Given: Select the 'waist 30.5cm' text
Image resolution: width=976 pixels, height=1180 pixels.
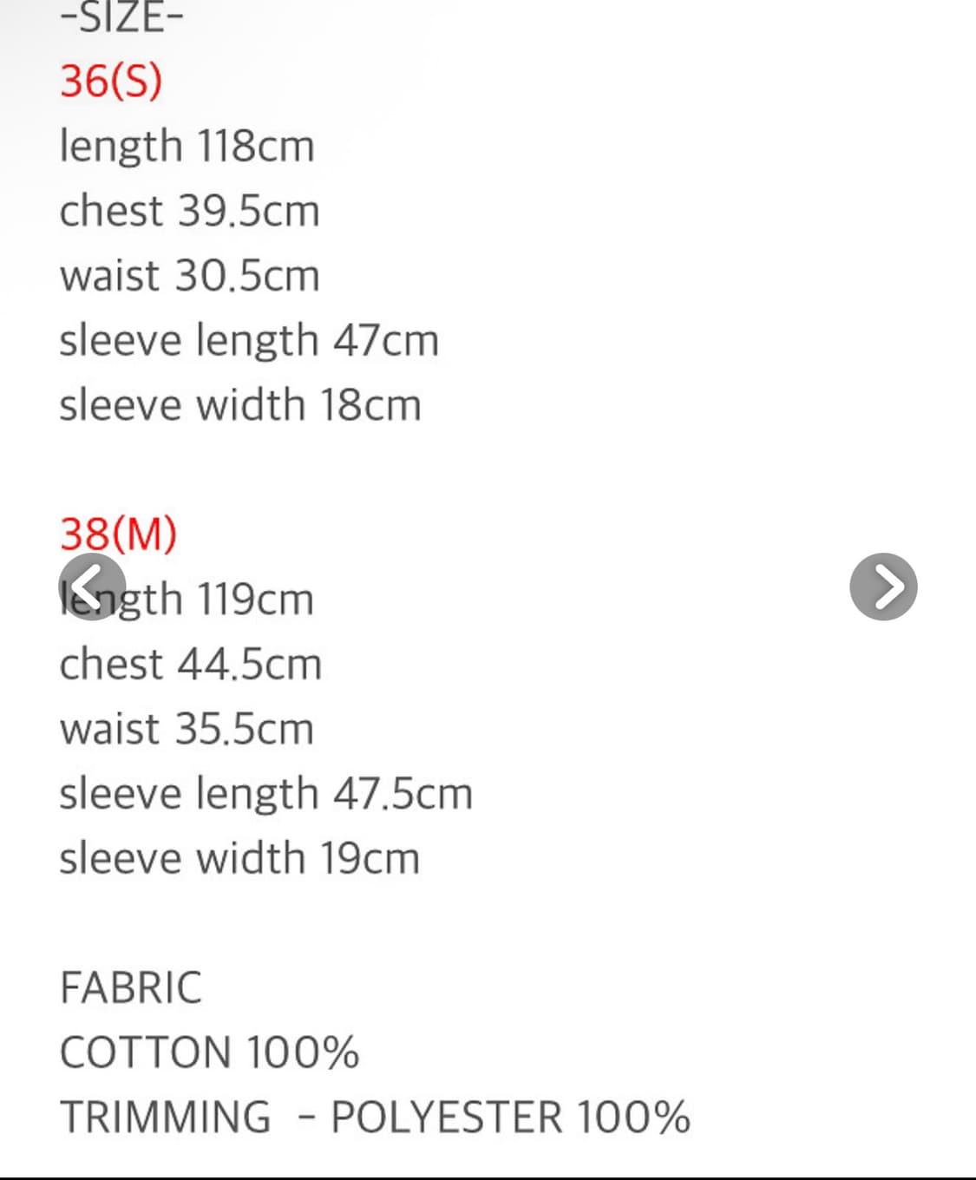Looking at the screenshot, I should [189, 276].
